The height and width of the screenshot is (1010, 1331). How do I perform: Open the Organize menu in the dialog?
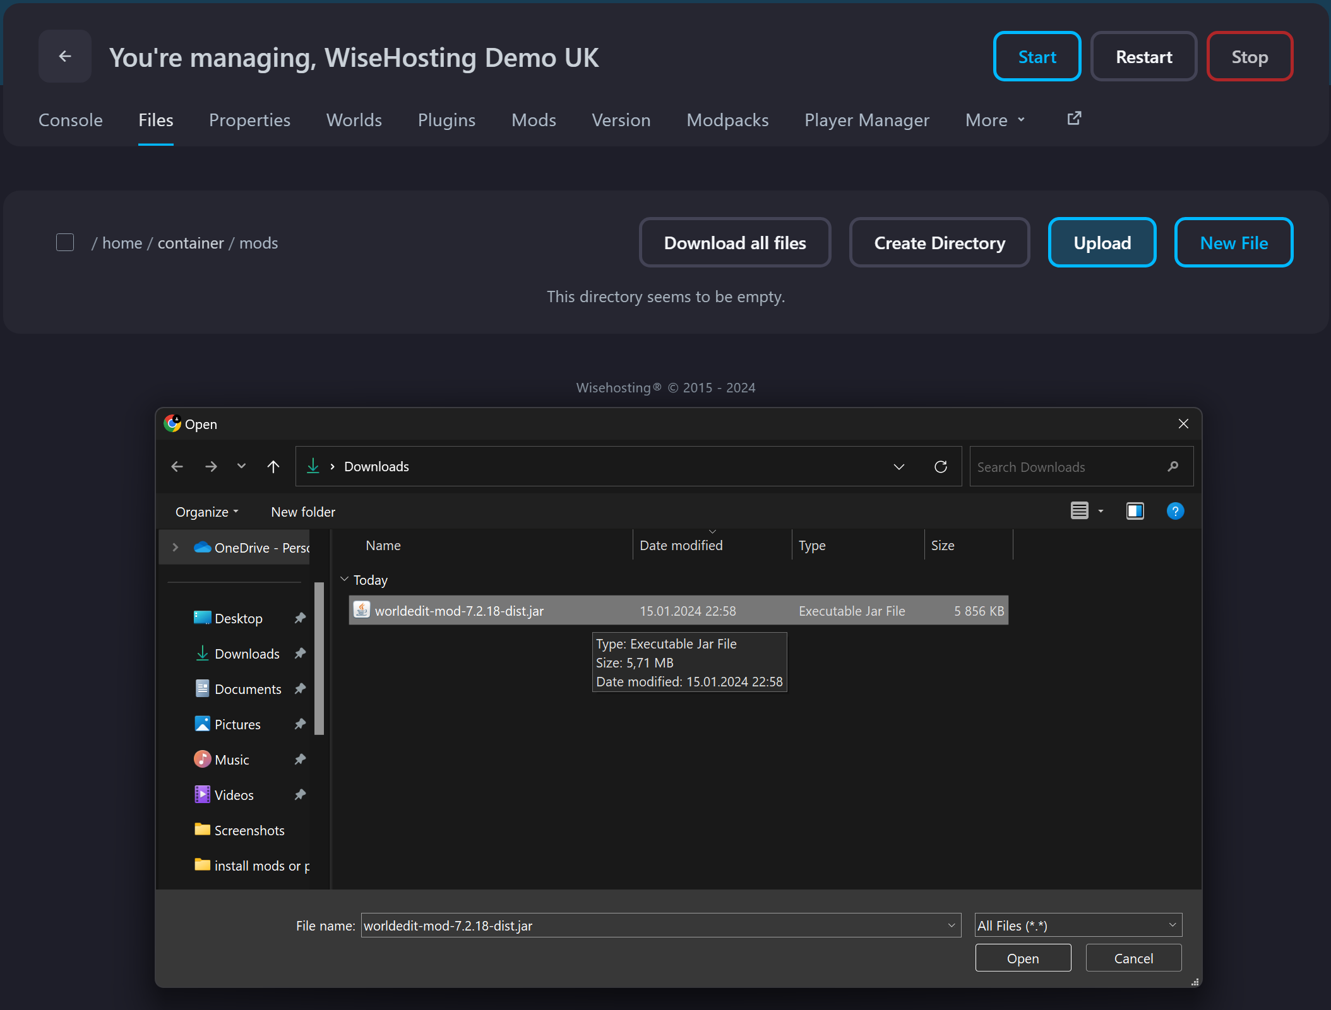206,512
